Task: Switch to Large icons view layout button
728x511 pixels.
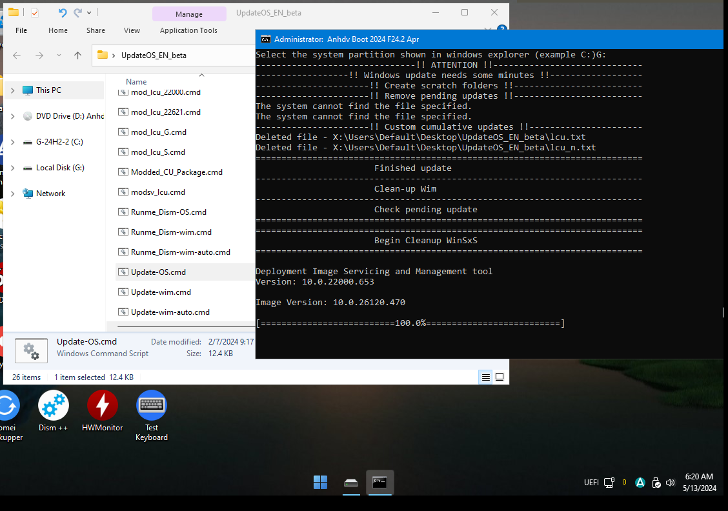Action: pos(500,377)
